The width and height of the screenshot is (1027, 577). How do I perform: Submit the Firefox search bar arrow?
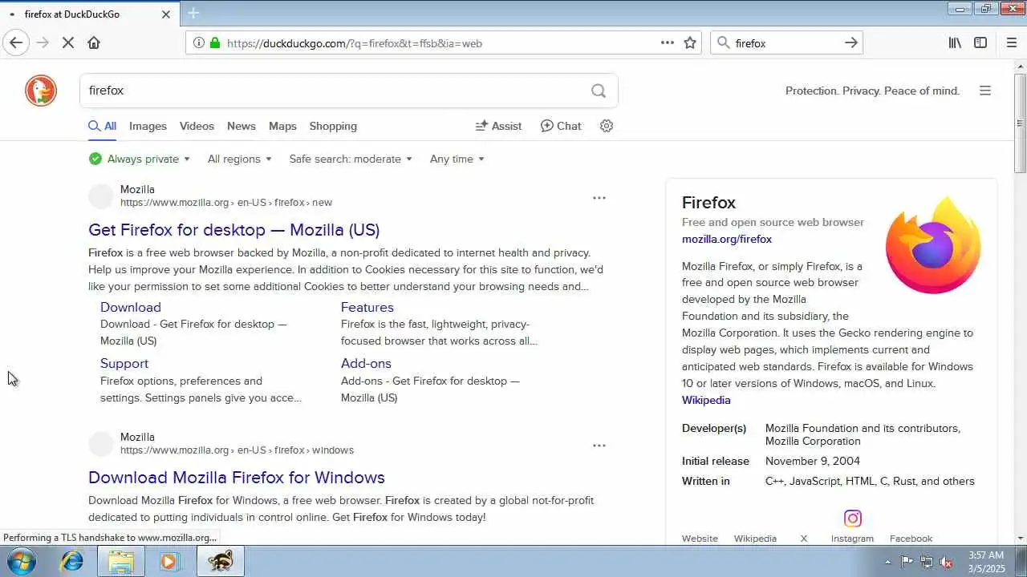coord(851,43)
